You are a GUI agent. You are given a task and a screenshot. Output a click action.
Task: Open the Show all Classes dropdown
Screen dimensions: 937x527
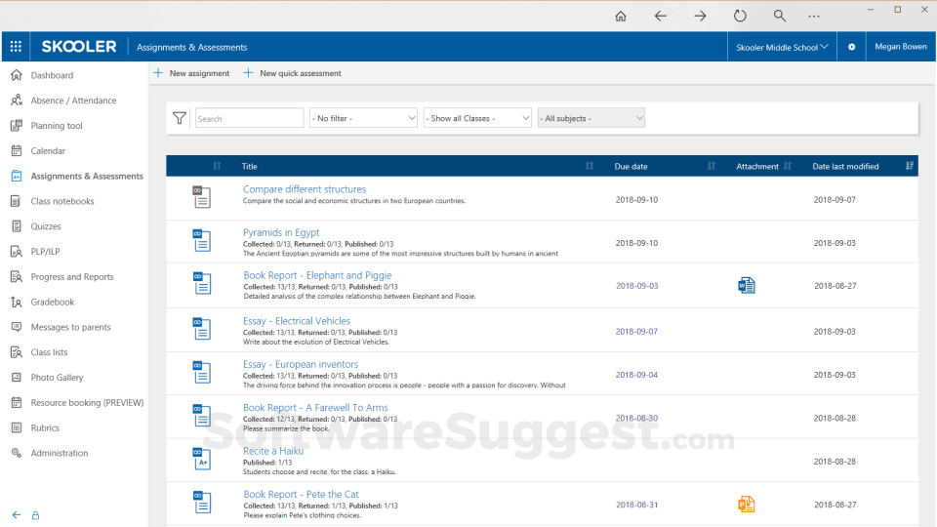point(477,118)
